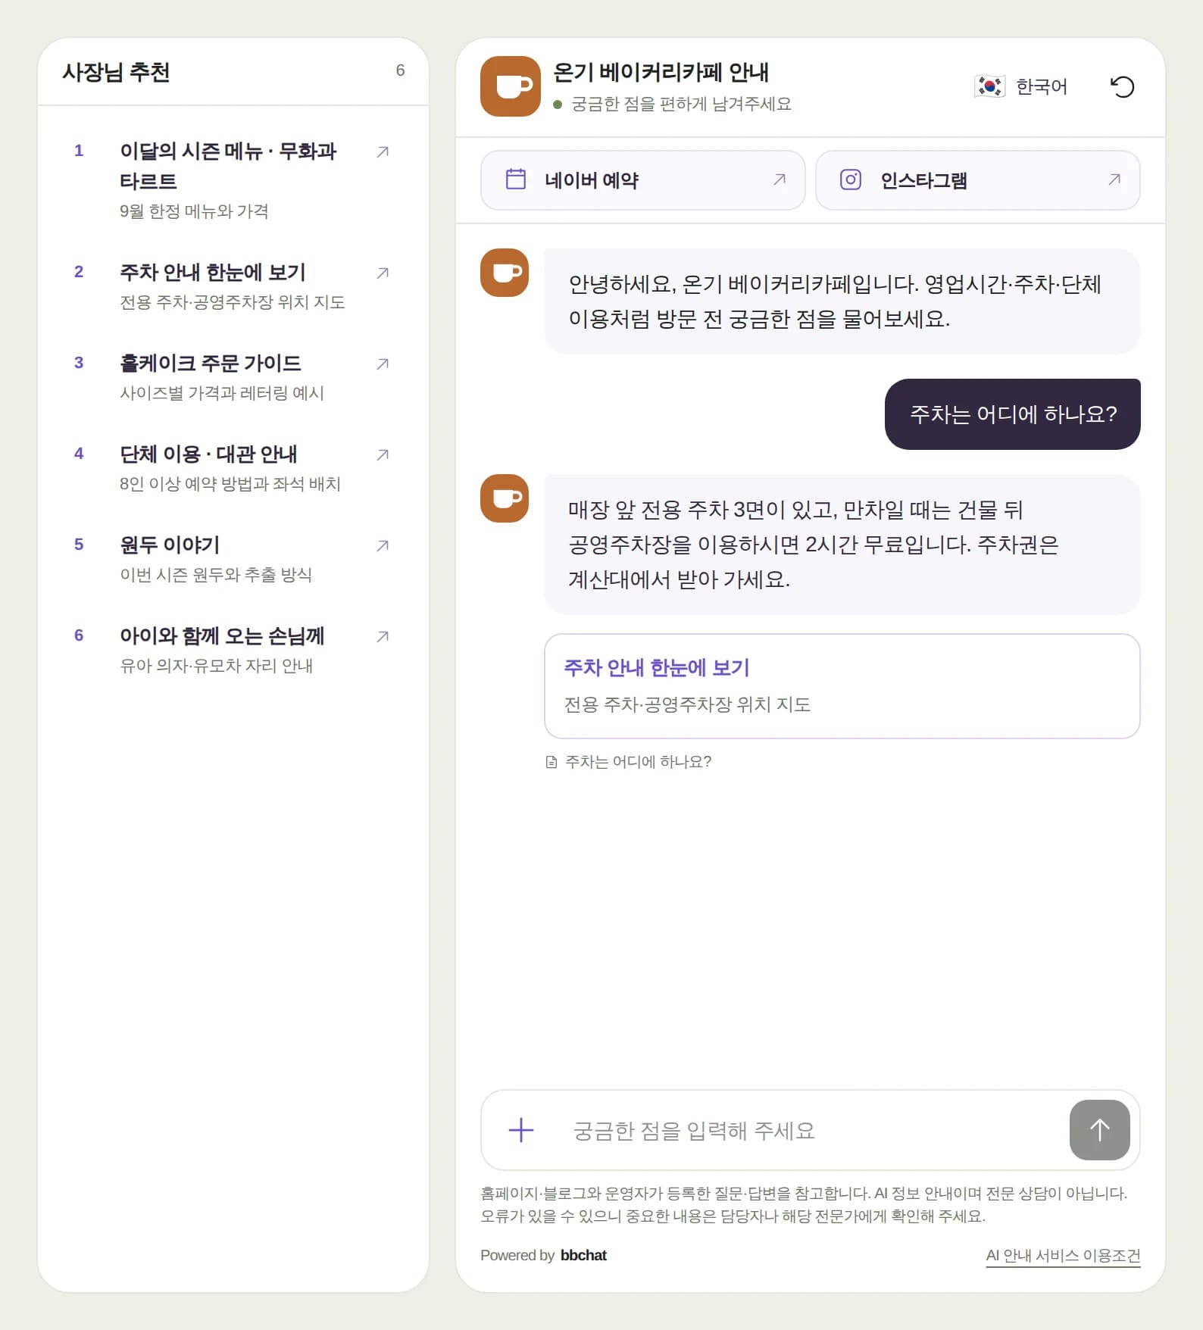Click the plus attachment icon
The height and width of the screenshot is (1330, 1203).
[x=520, y=1130]
